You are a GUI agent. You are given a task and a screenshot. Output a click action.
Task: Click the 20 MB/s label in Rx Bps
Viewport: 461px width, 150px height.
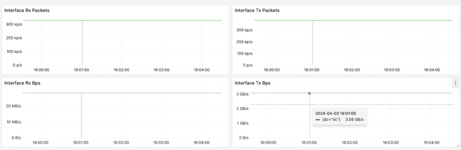click(x=13, y=106)
